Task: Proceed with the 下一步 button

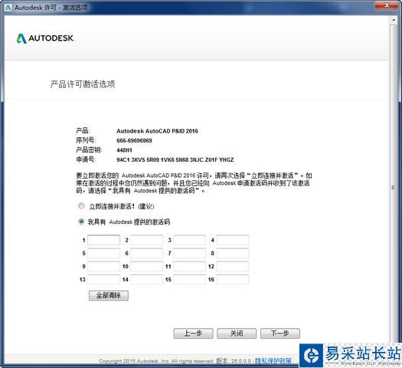Action: click(x=280, y=333)
